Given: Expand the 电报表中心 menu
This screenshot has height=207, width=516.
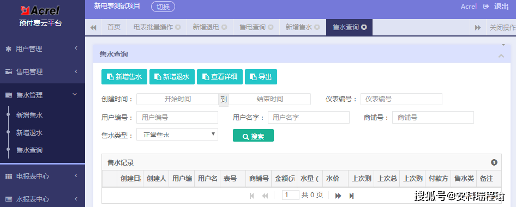Looking at the screenshot, I should pyautogui.click(x=76, y=176).
